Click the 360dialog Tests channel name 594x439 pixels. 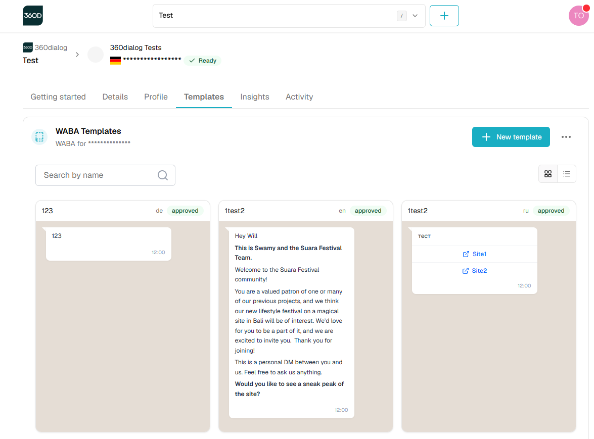tap(135, 47)
